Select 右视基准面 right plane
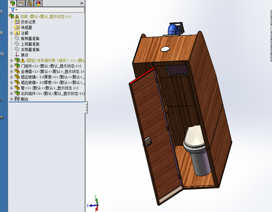The width and height of the screenshot is (272, 212). point(30,49)
